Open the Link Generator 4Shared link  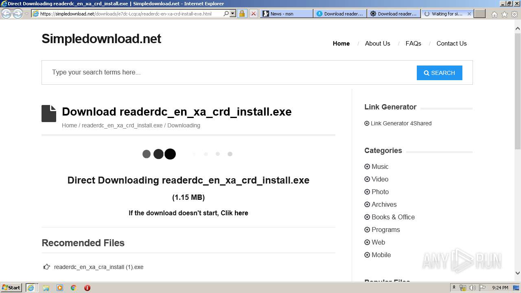point(401,123)
